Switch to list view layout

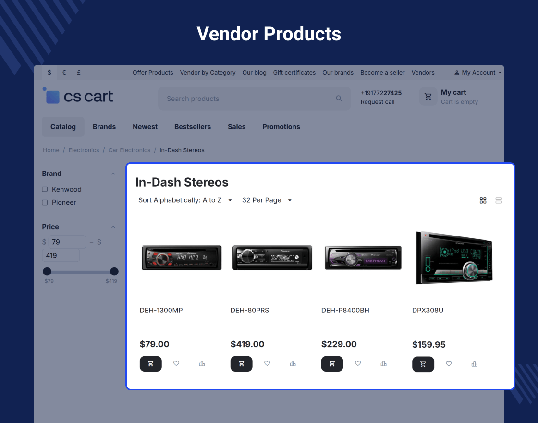click(x=499, y=200)
